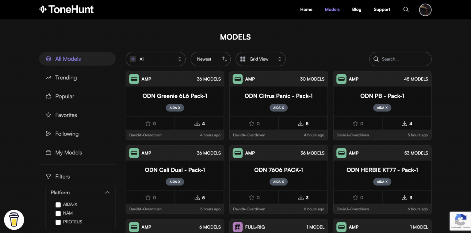Open the search magnifier icon in the navbar
This screenshot has width=471, height=233.
406,10
